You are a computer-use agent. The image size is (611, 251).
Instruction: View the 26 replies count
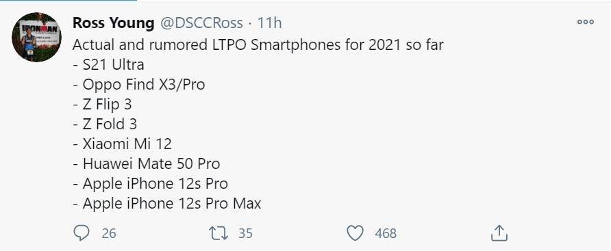(109, 233)
